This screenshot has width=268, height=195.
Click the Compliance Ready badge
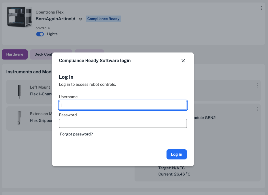coord(103,19)
